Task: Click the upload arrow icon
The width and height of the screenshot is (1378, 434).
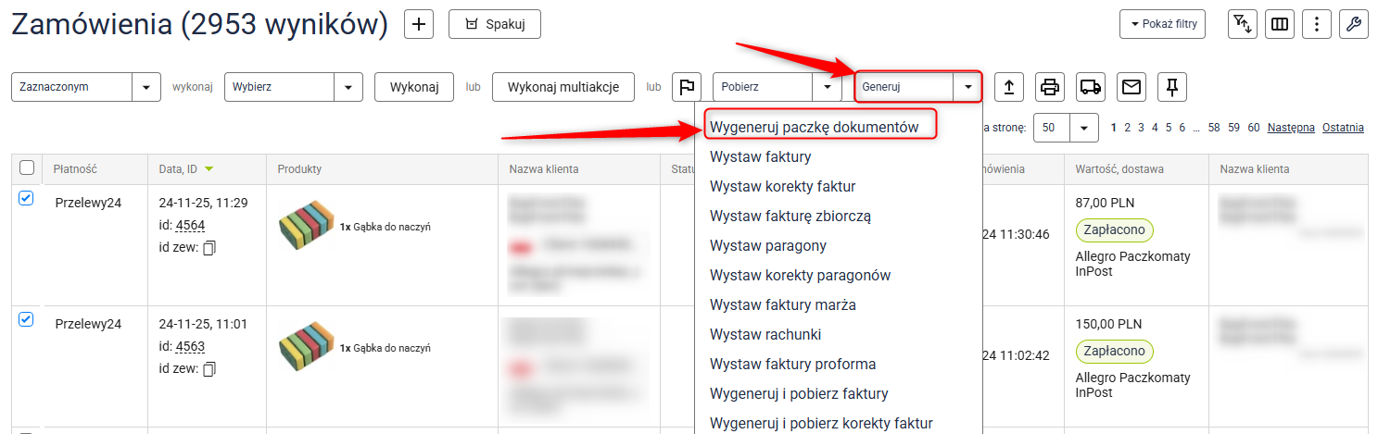Action: coord(1009,87)
